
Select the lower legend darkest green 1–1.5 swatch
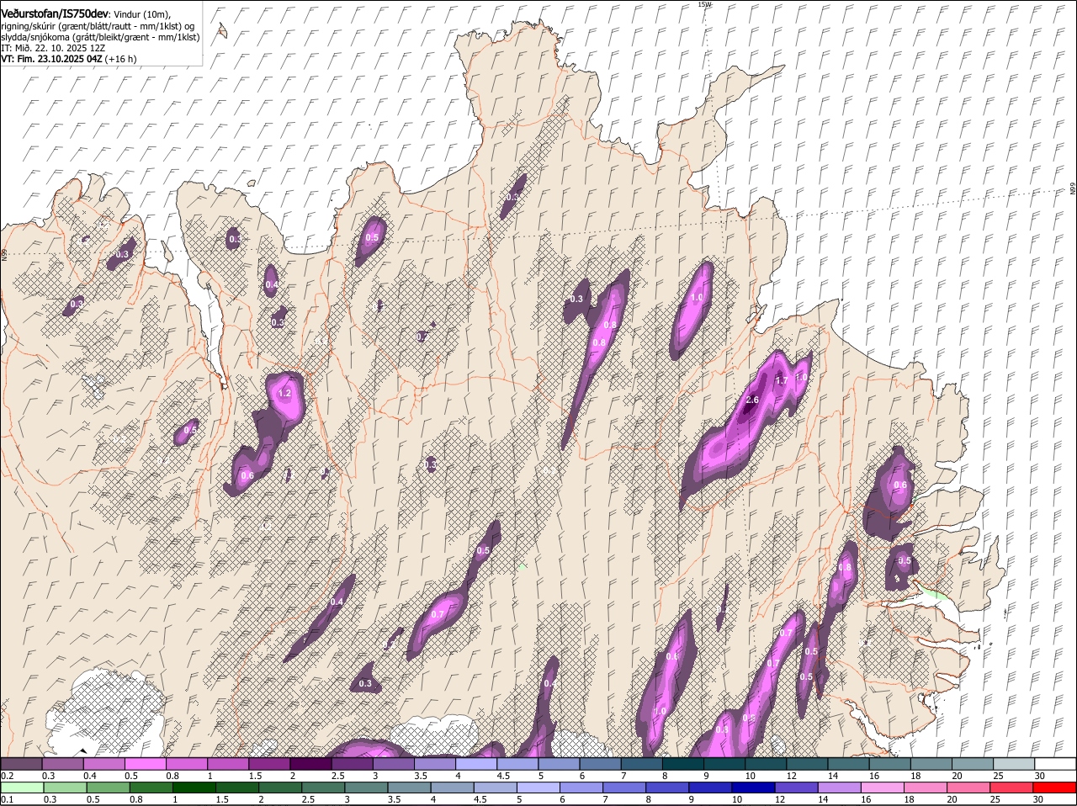click(x=194, y=787)
